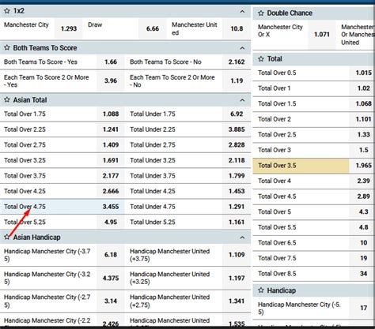Bet on Manchester City at 1.293
The image size is (375, 329).
(69, 28)
